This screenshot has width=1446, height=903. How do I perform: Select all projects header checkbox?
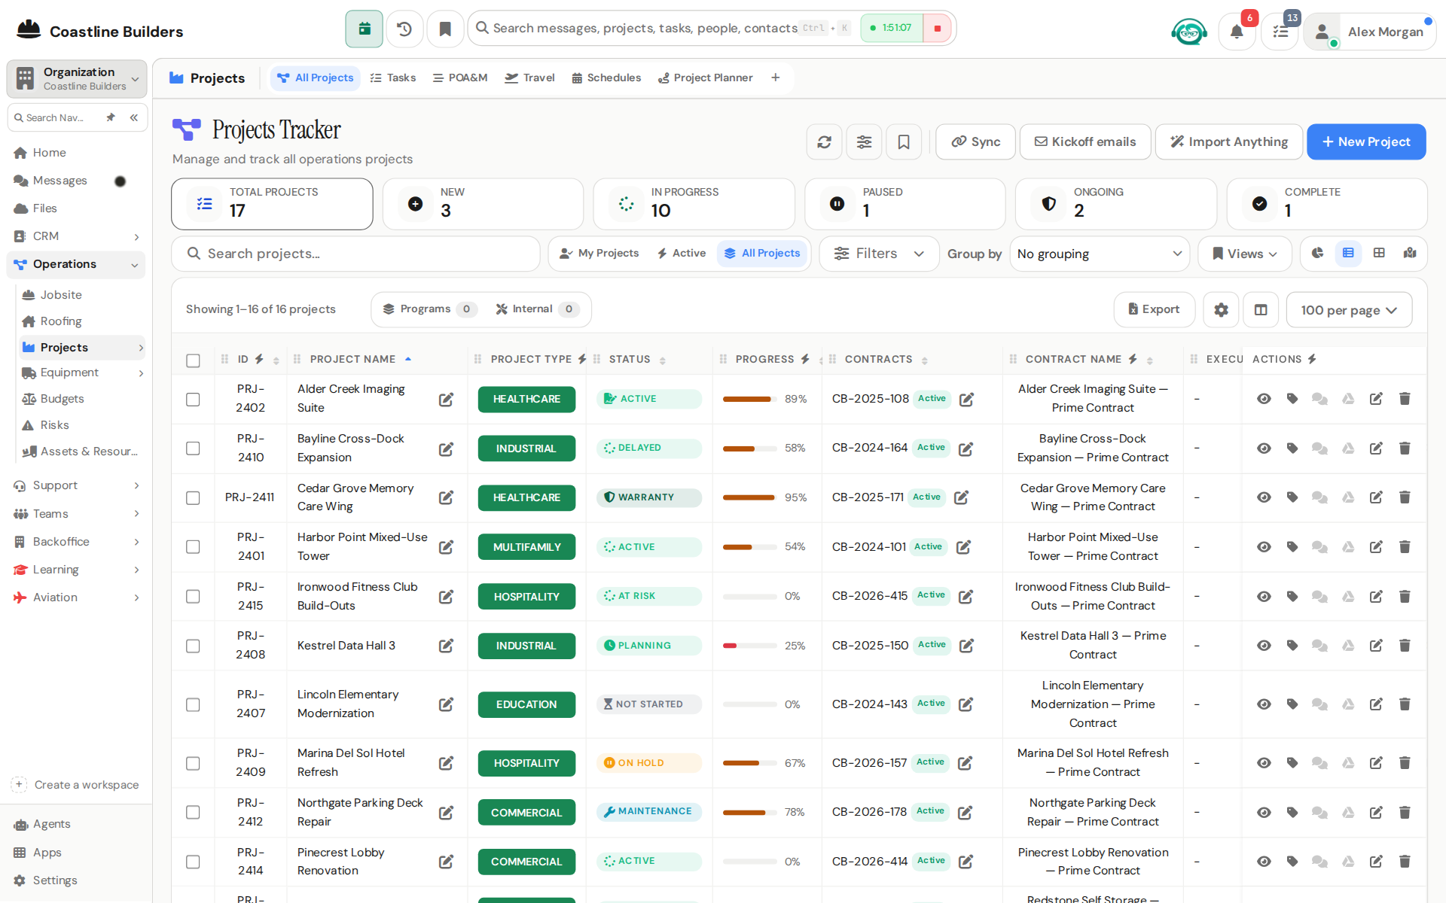[x=194, y=360]
